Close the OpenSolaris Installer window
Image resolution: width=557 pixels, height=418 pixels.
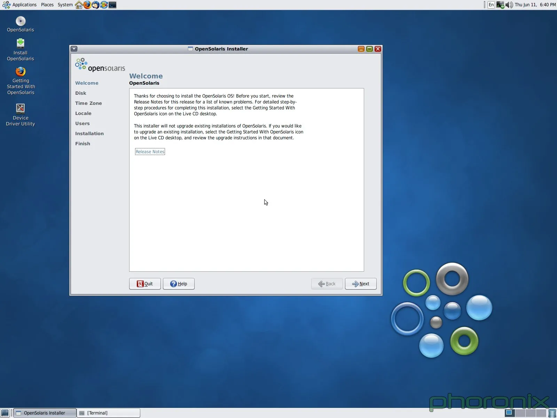pyautogui.click(x=378, y=49)
